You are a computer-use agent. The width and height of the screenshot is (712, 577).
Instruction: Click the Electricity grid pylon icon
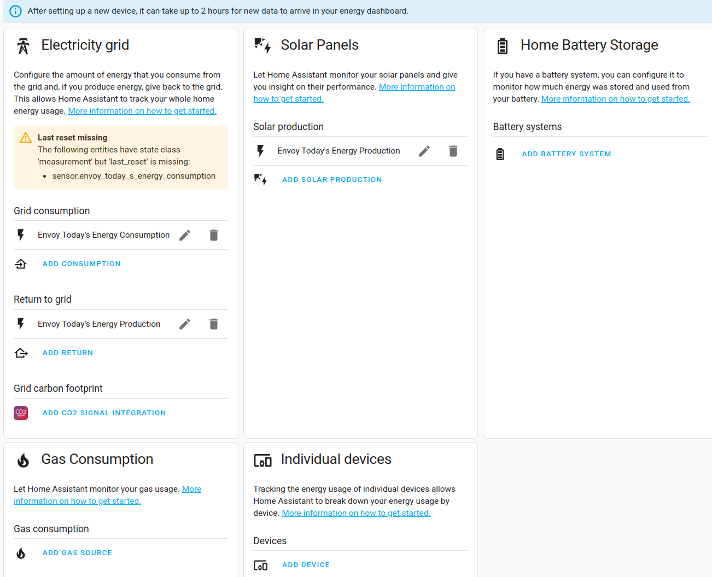tap(23, 45)
